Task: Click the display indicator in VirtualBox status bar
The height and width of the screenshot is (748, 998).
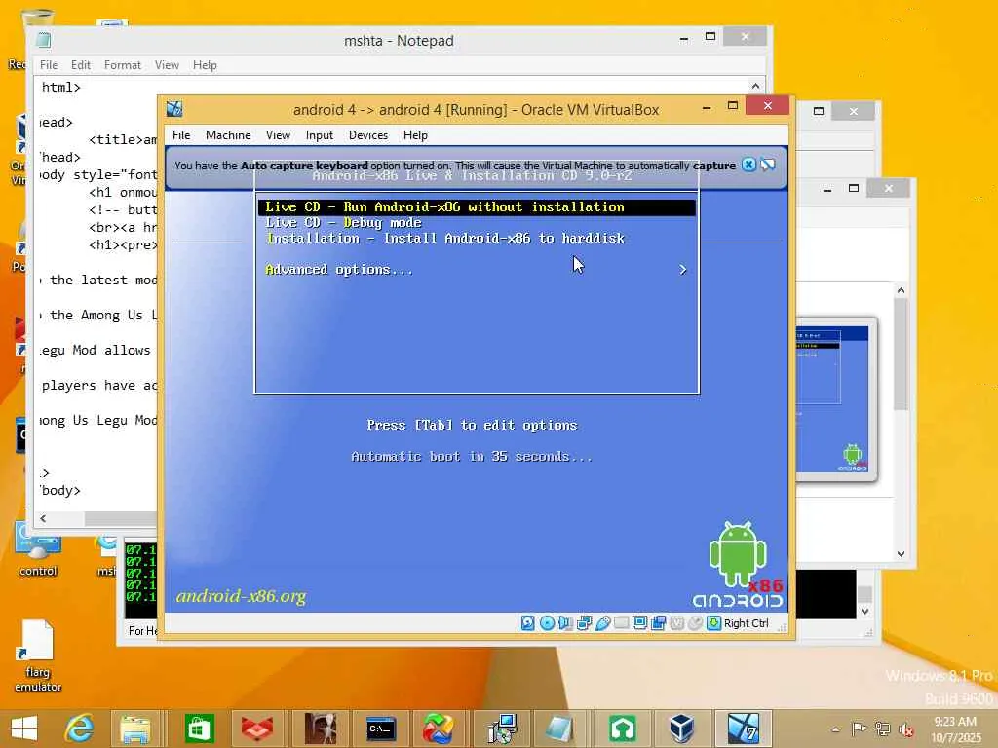Action: coord(639,623)
